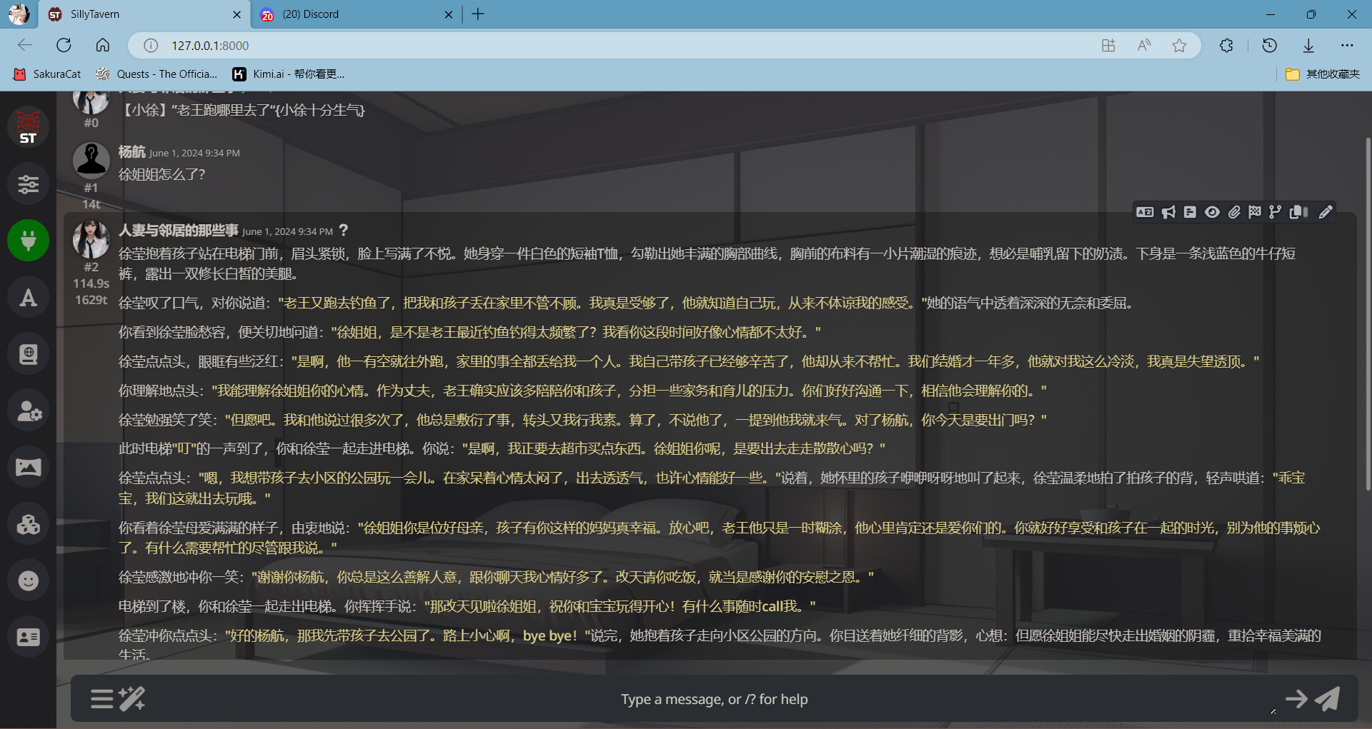This screenshot has height=729, width=1372.
Task: Open the character management card icon
Action: coord(29,637)
